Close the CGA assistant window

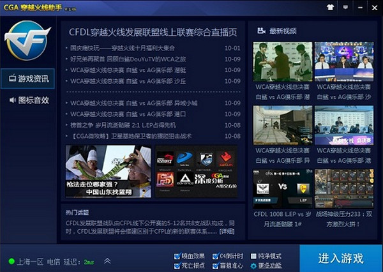(375, 8)
